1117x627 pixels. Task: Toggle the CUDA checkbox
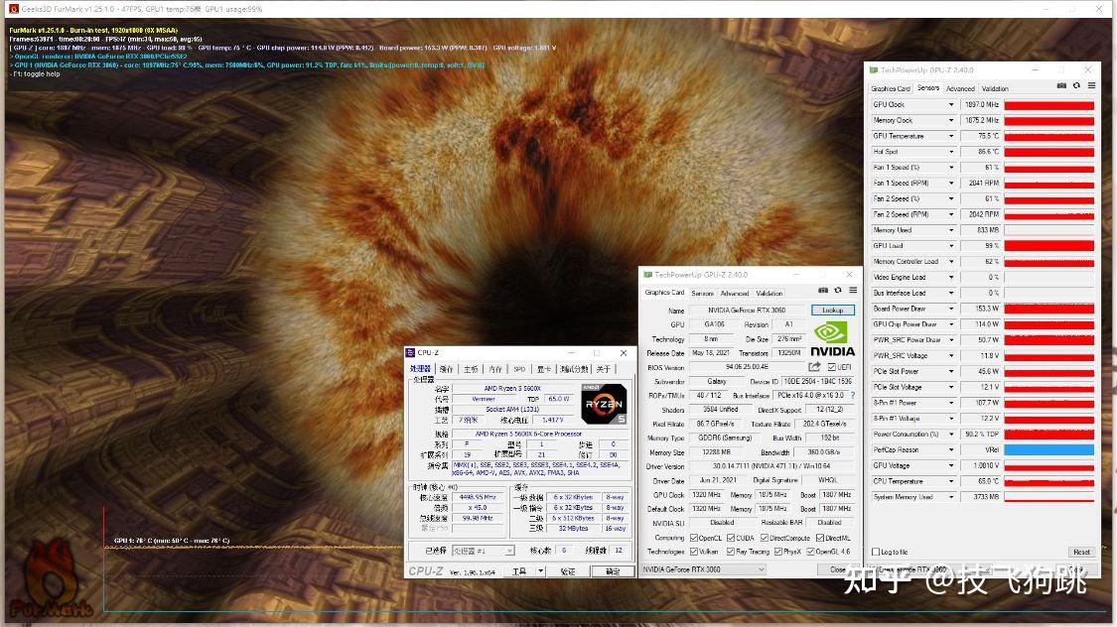click(x=730, y=538)
